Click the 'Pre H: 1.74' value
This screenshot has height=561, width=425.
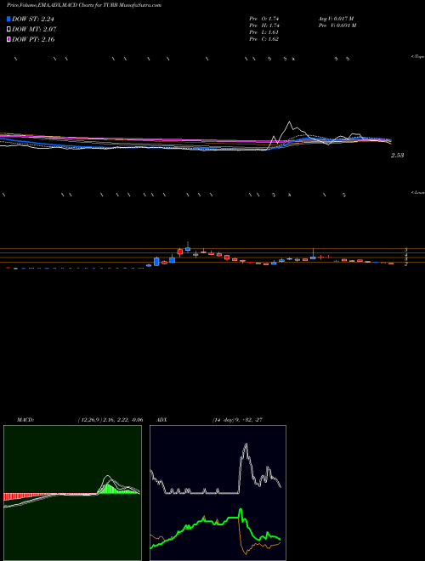(x=264, y=25)
